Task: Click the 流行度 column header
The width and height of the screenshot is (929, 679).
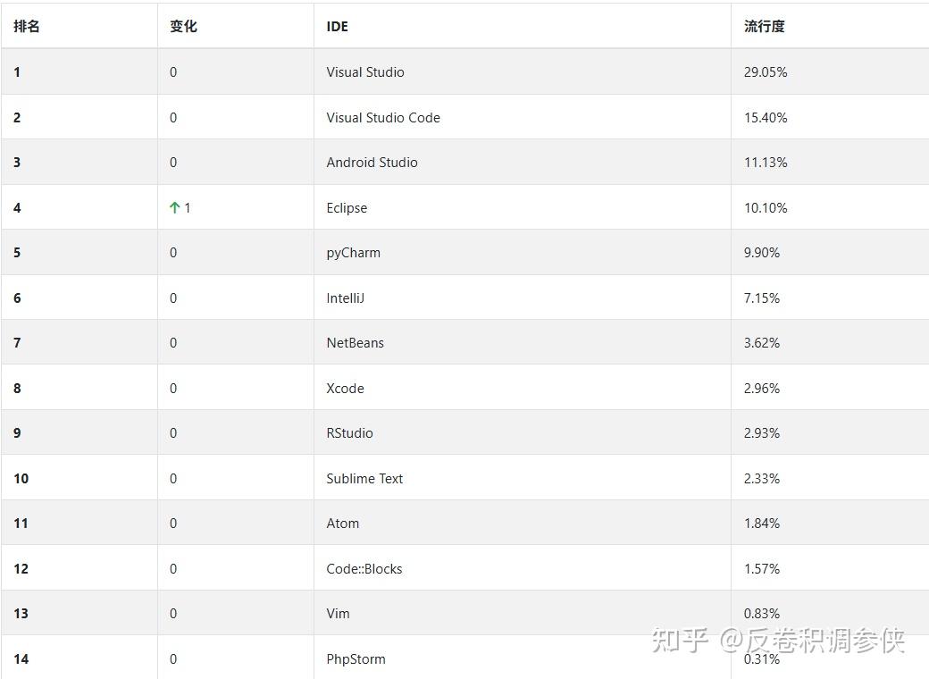Action: click(764, 27)
